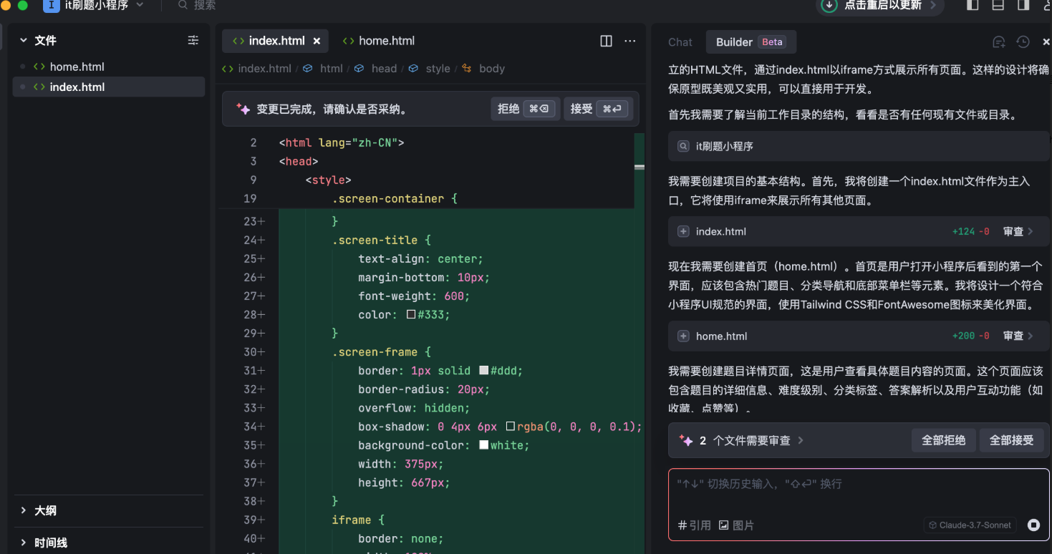Open the editor more actions ellipsis
This screenshot has width=1052, height=554.
[629, 41]
